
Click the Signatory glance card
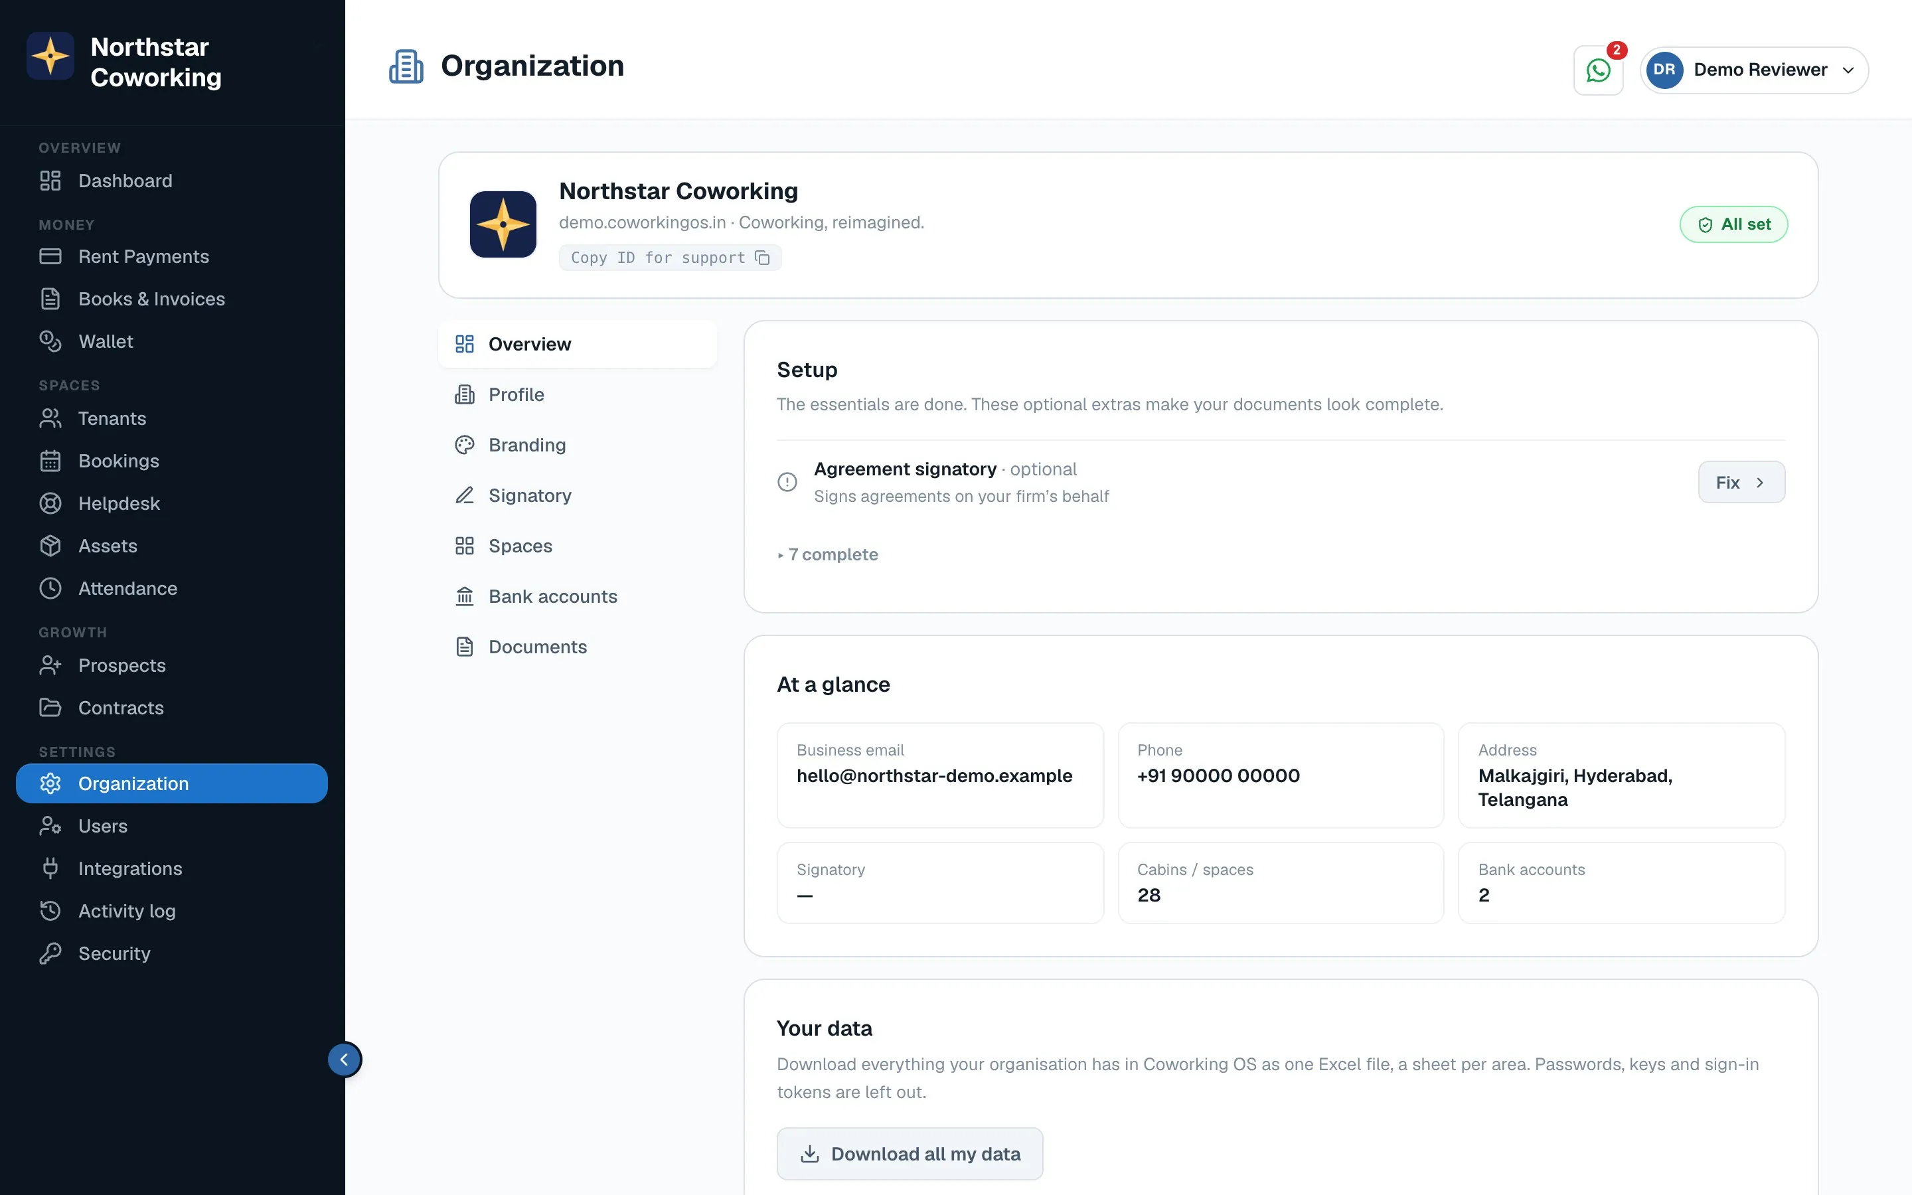[x=940, y=883]
